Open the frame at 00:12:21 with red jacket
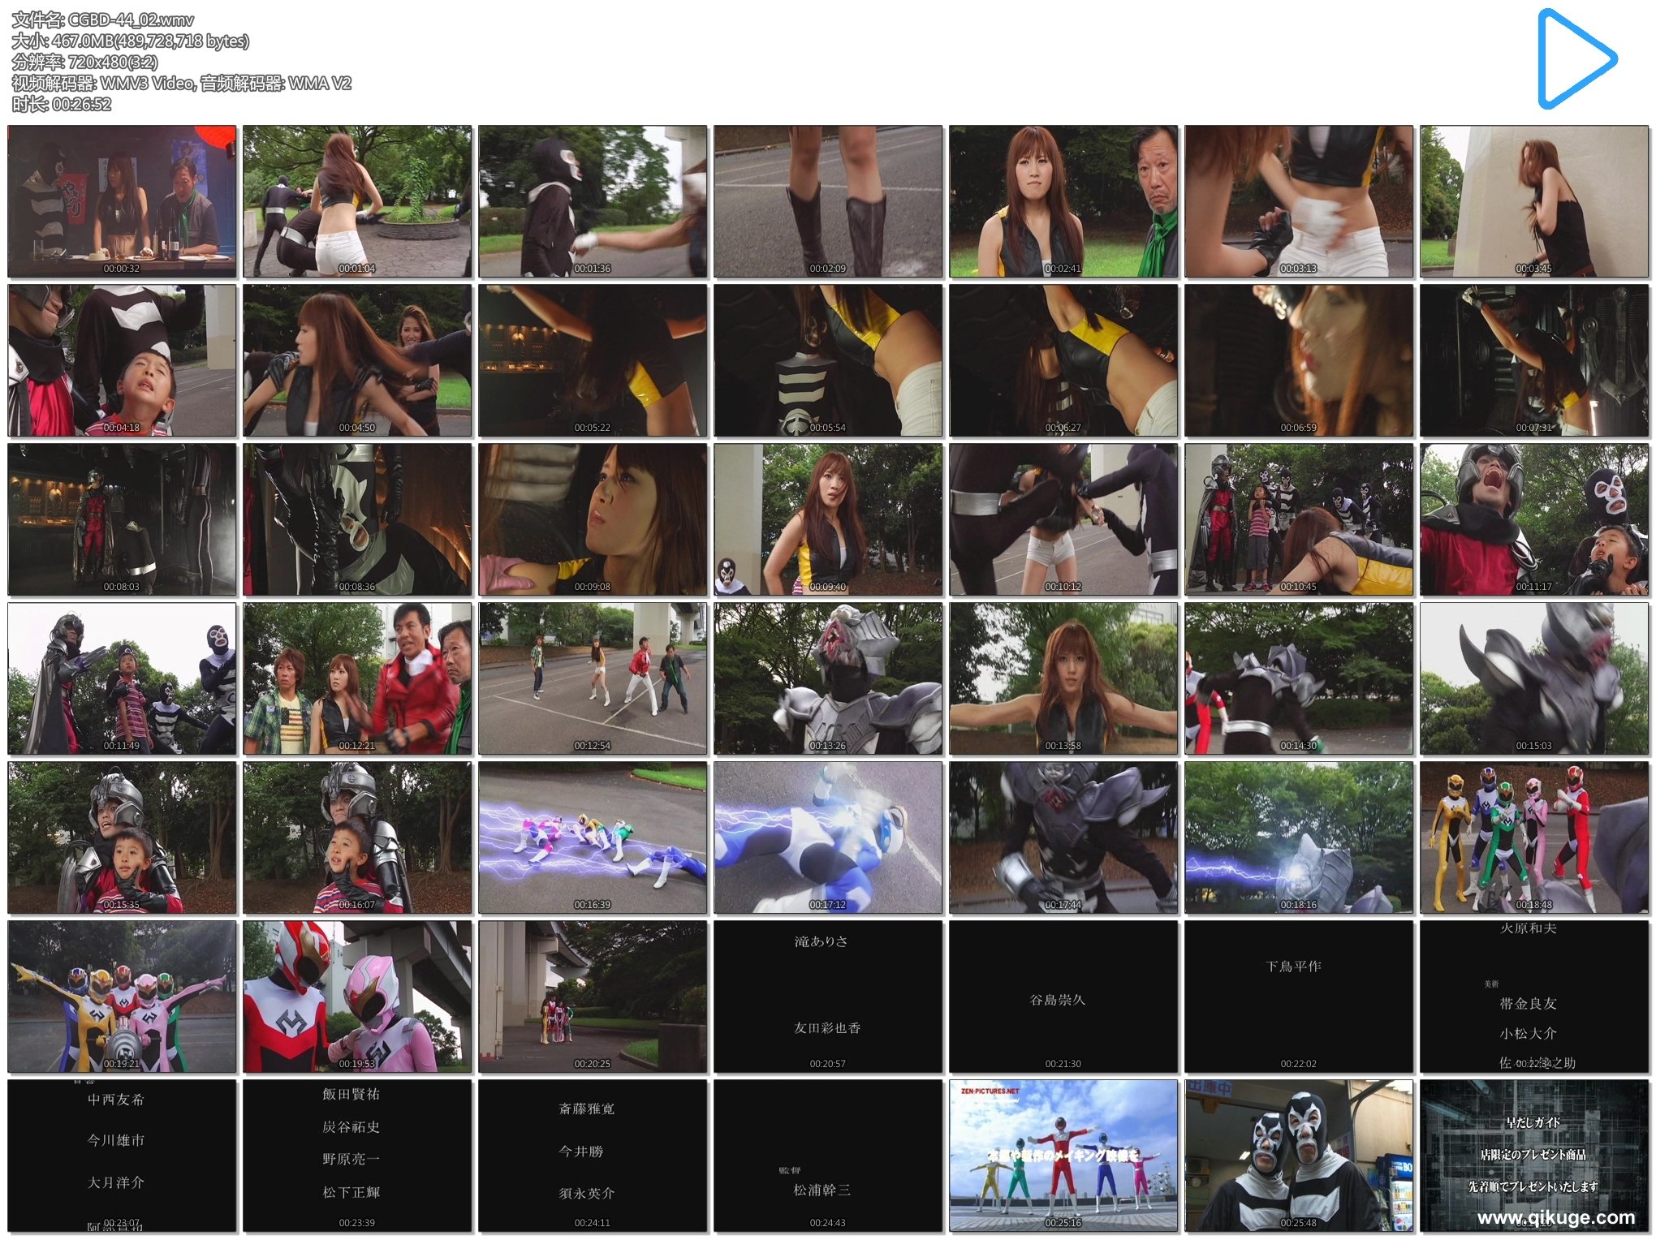 click(357, 678)
